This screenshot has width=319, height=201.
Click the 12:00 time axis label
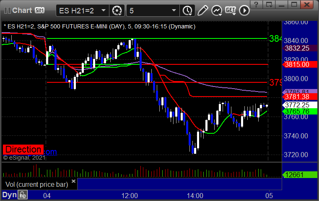pyautogui.click(x=130, y=196)
